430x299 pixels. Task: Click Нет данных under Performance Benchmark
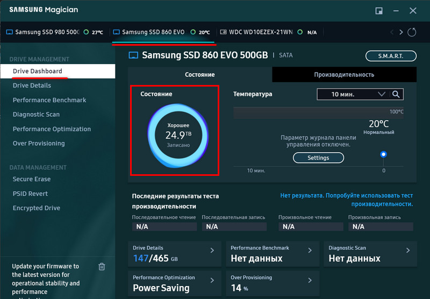point(256,259)
